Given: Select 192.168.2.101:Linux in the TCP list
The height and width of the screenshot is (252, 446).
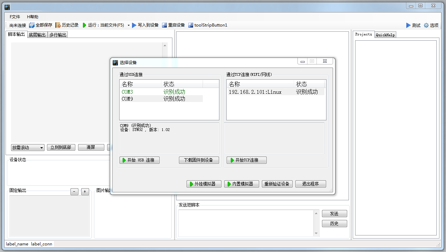Looking at the screenshot, I should (255, 92).
